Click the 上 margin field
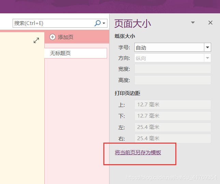This screenshot has height=184, width=220. point(173,105)
